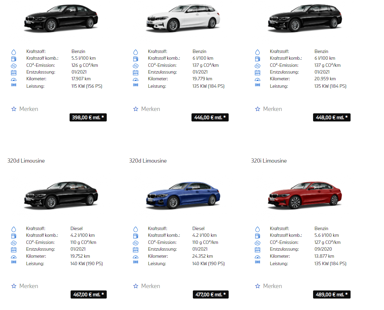Bookmark the 467,00 € 320d Limousine via Merken

click(25, 286)
